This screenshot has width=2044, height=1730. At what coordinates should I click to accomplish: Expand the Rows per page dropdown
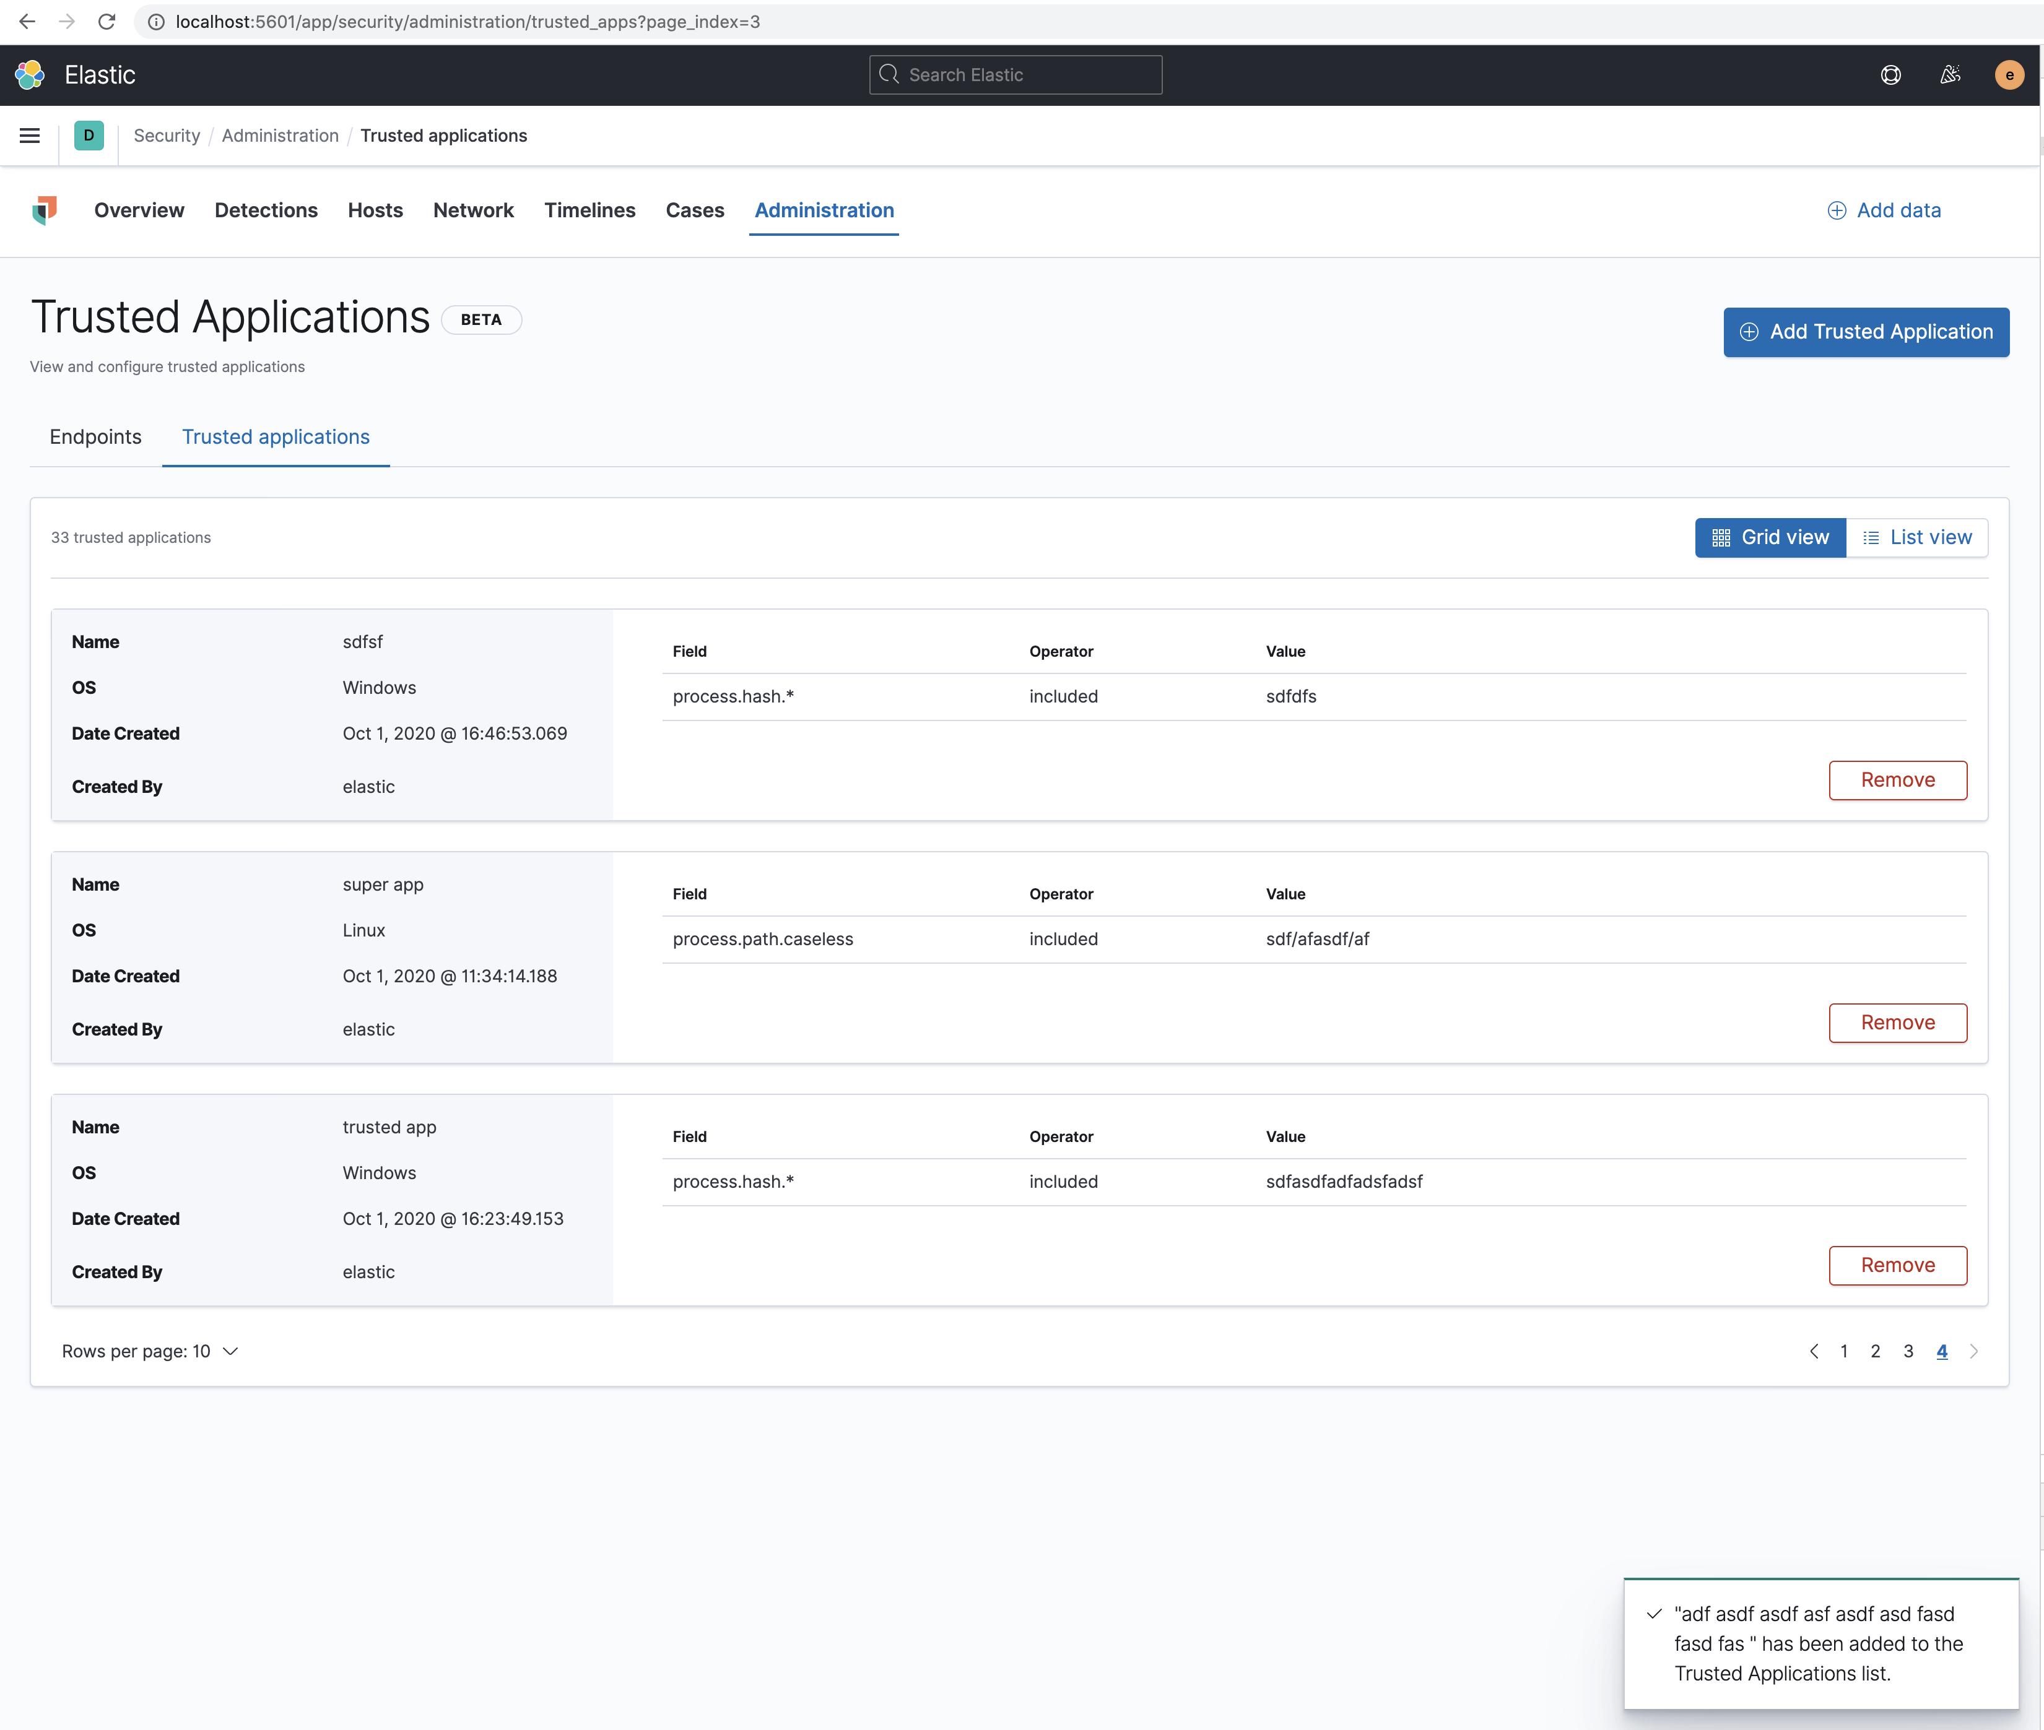(149, 1351)
